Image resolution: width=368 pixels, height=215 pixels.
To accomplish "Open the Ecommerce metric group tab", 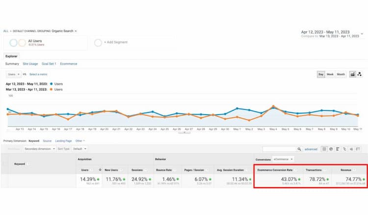I will click(x=69, y=64).
